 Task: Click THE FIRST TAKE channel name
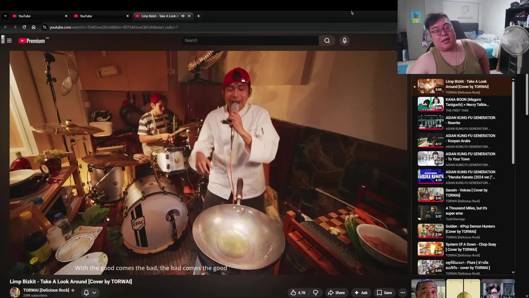click(458, 111)
